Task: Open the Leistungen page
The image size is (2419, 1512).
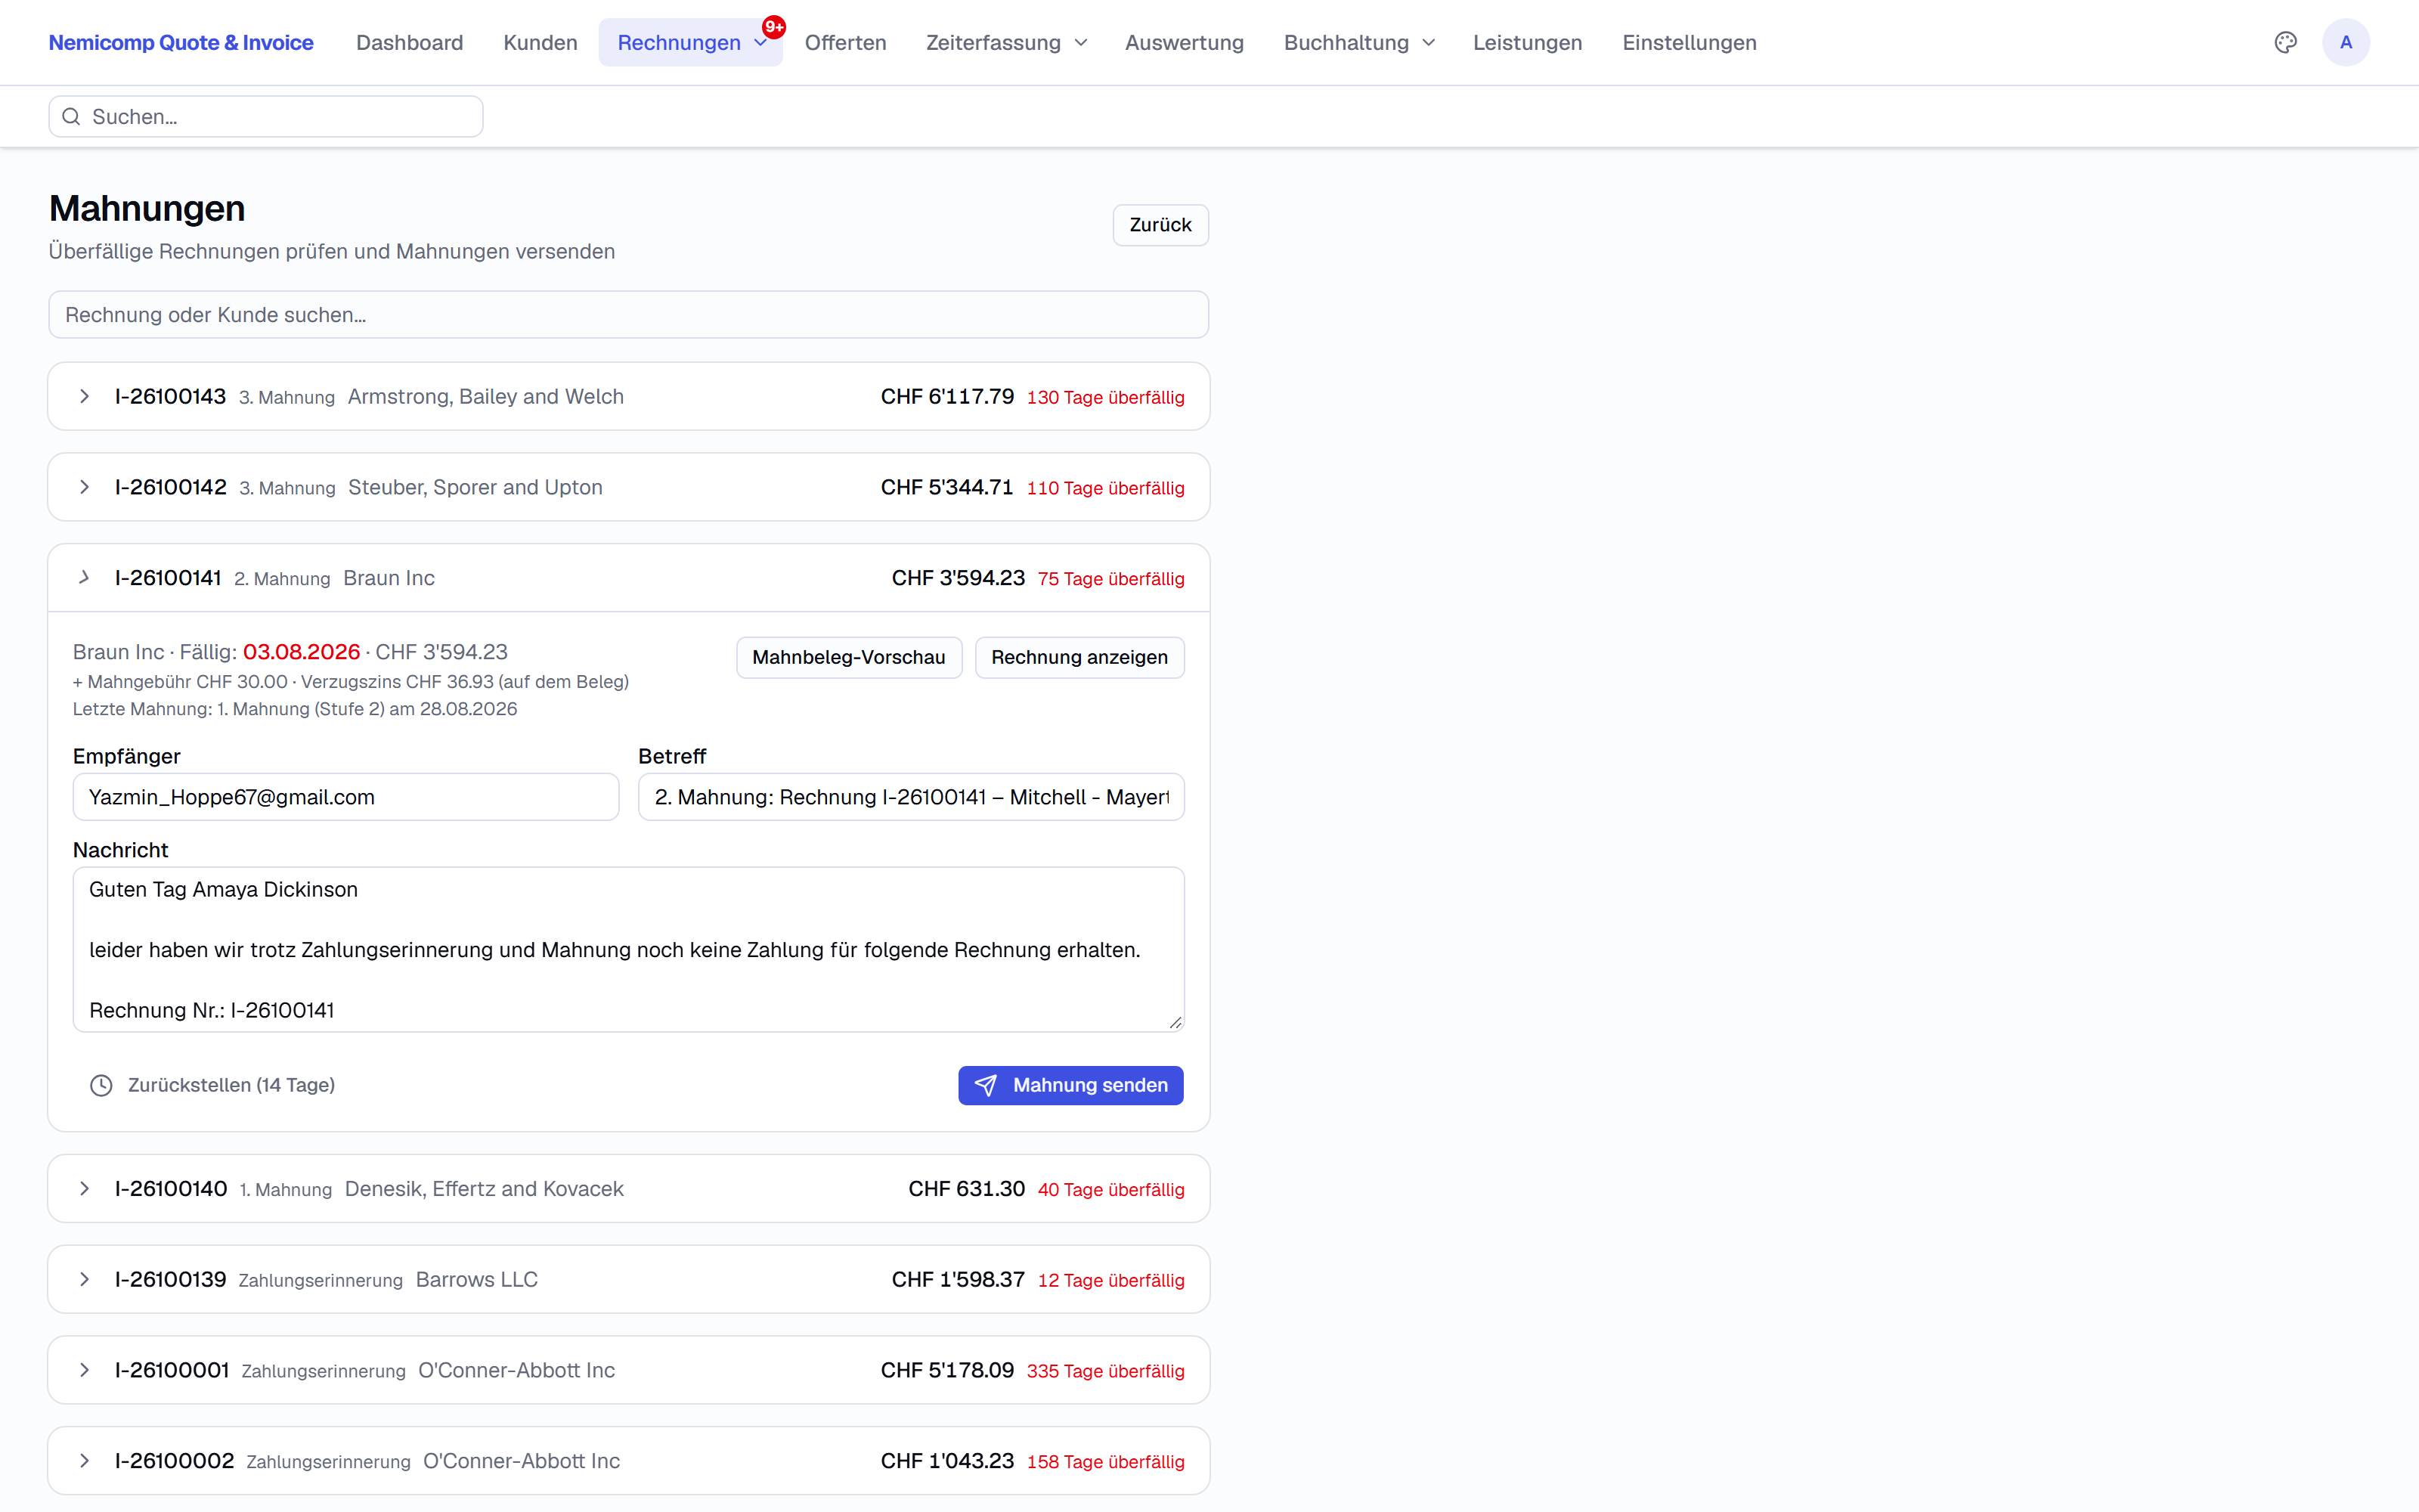Action: [1526, 42]
